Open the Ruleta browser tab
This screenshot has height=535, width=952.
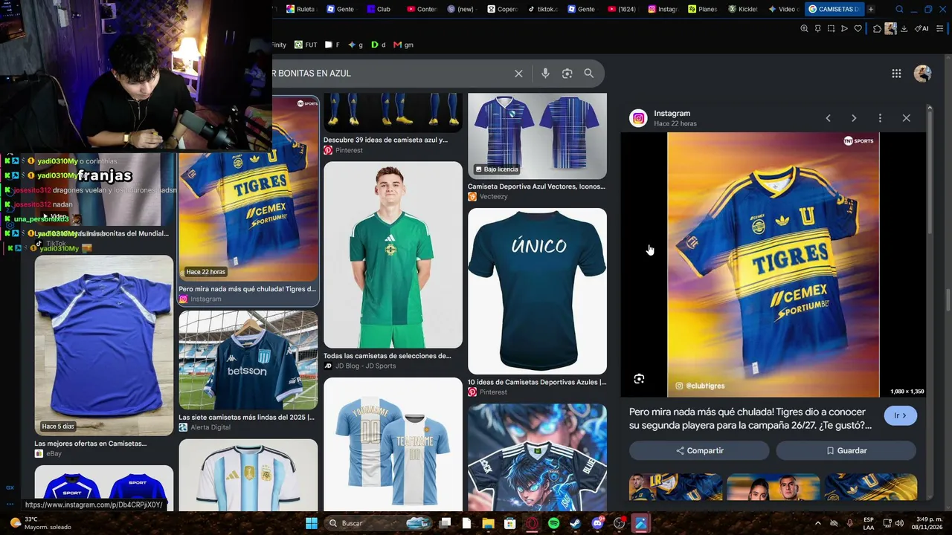[300, 9]
